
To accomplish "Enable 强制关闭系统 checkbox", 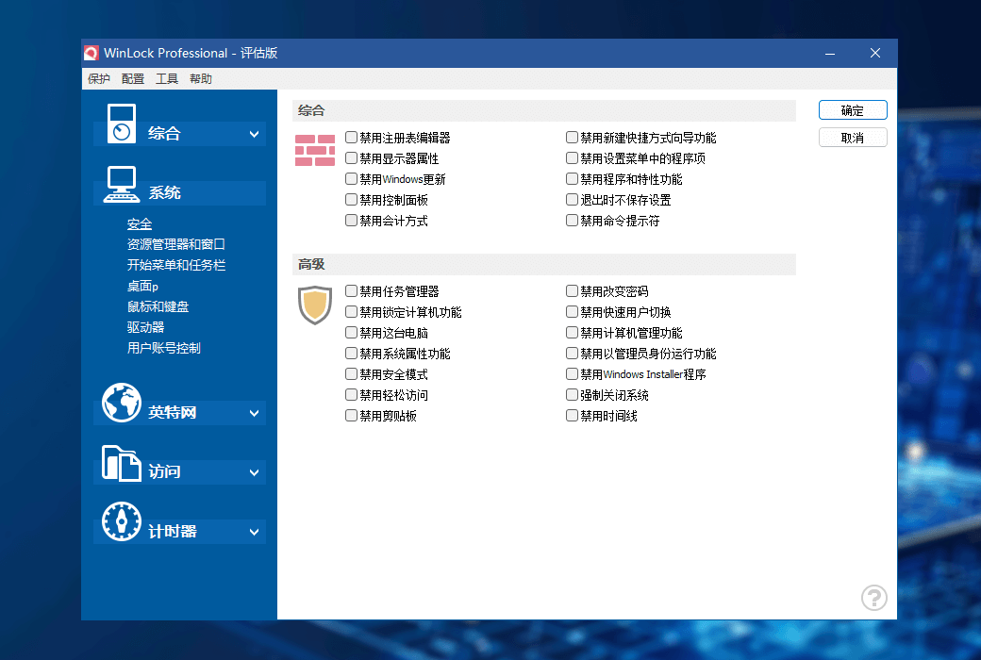I will 572,394.
